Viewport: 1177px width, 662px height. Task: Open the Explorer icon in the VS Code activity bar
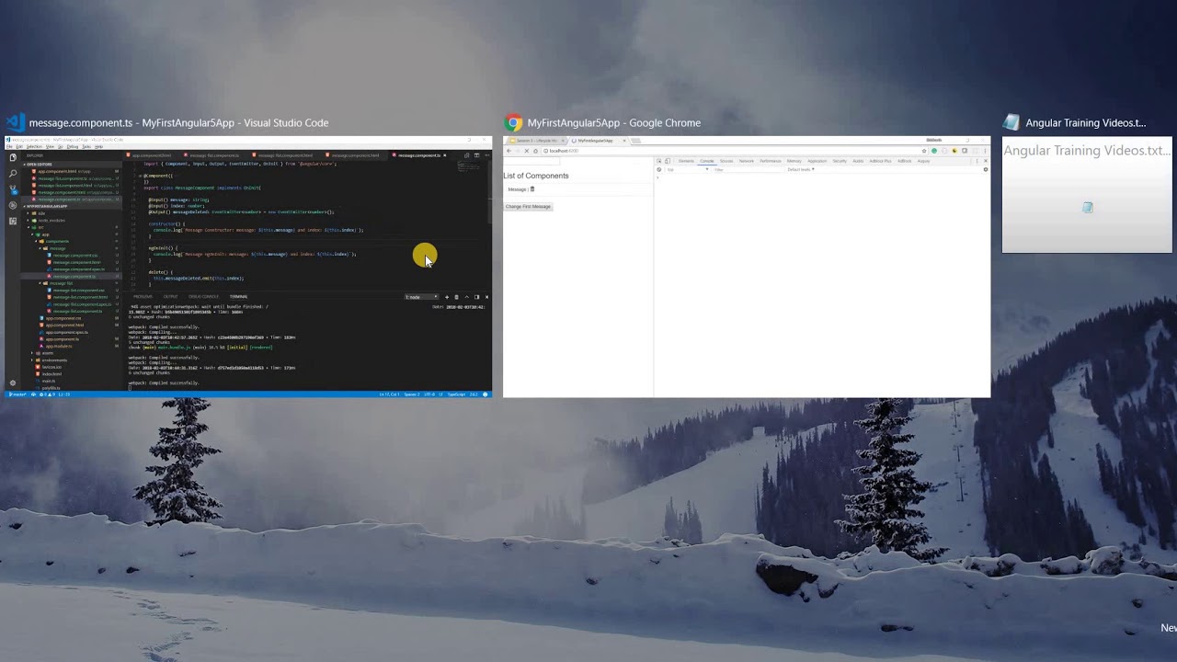pos(13,157)
